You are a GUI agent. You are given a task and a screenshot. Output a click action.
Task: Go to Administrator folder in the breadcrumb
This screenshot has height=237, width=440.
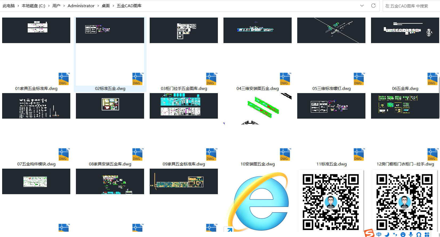point(81,6)
